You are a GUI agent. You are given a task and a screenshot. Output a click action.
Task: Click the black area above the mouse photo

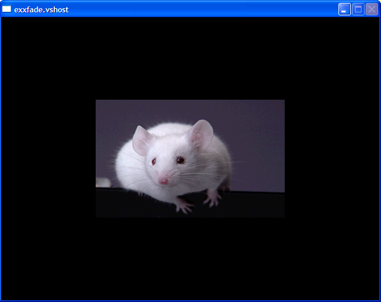click(x=189, y=59)
